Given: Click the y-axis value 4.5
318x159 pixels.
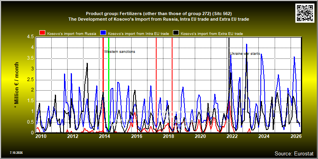Looking at the screenshot, I should 31,37.
